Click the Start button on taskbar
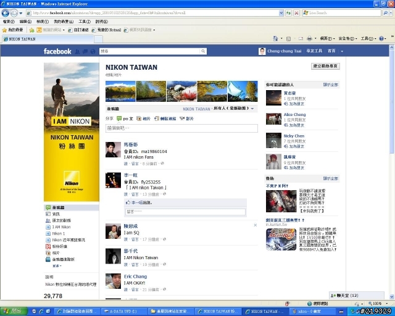The height and width of the screenshot is (316, 395). pyautogui.click(x=13, y=311)
